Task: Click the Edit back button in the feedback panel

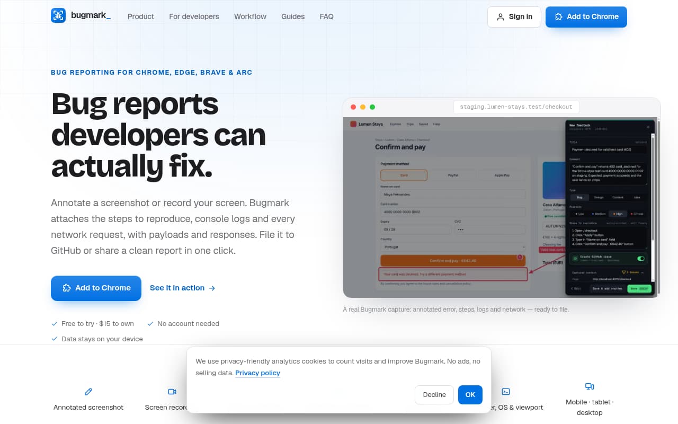Action: [576, 288]
